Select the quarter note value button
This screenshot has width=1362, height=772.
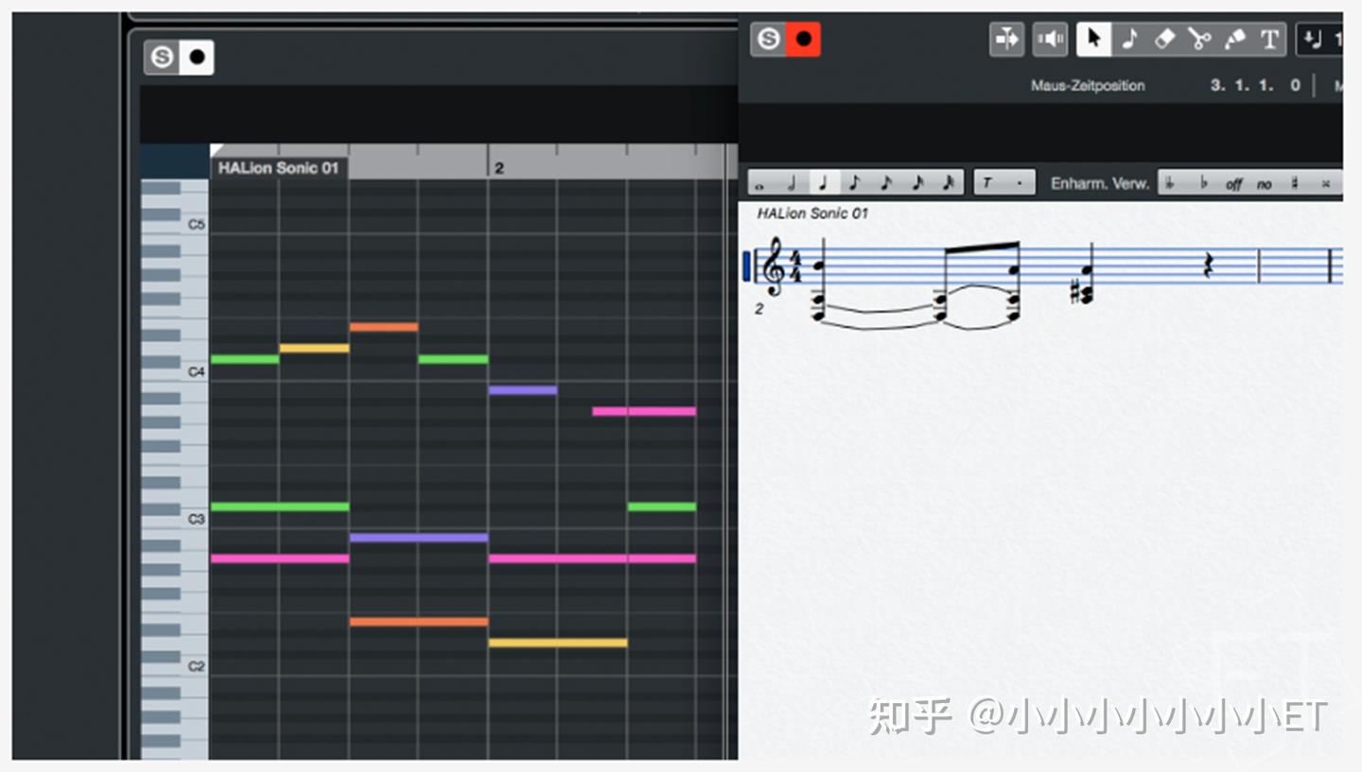pos(822,182)
